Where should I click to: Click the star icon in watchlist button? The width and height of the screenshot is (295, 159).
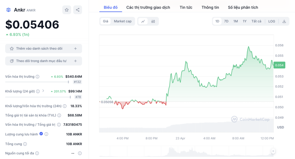[12, 49]
